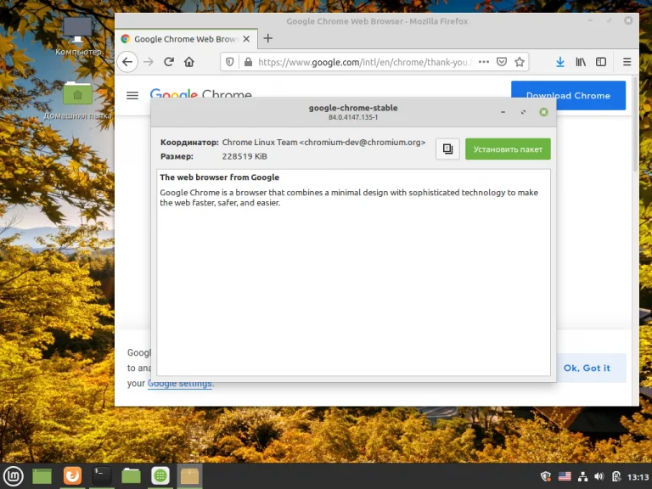The image size is (652, 489).
Task: Click the Firefox address bar URL
Action: pos(364,62)
